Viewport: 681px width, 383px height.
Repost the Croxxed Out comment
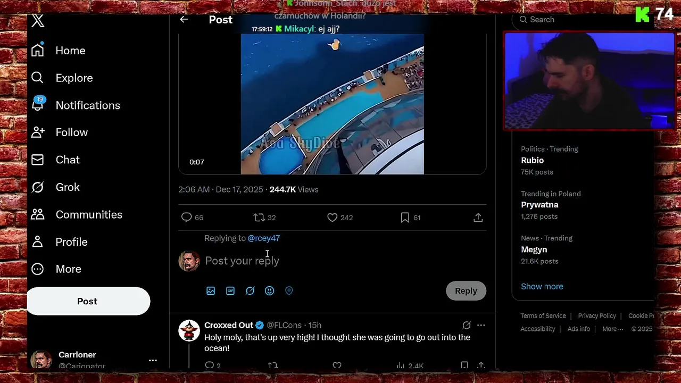273,365
